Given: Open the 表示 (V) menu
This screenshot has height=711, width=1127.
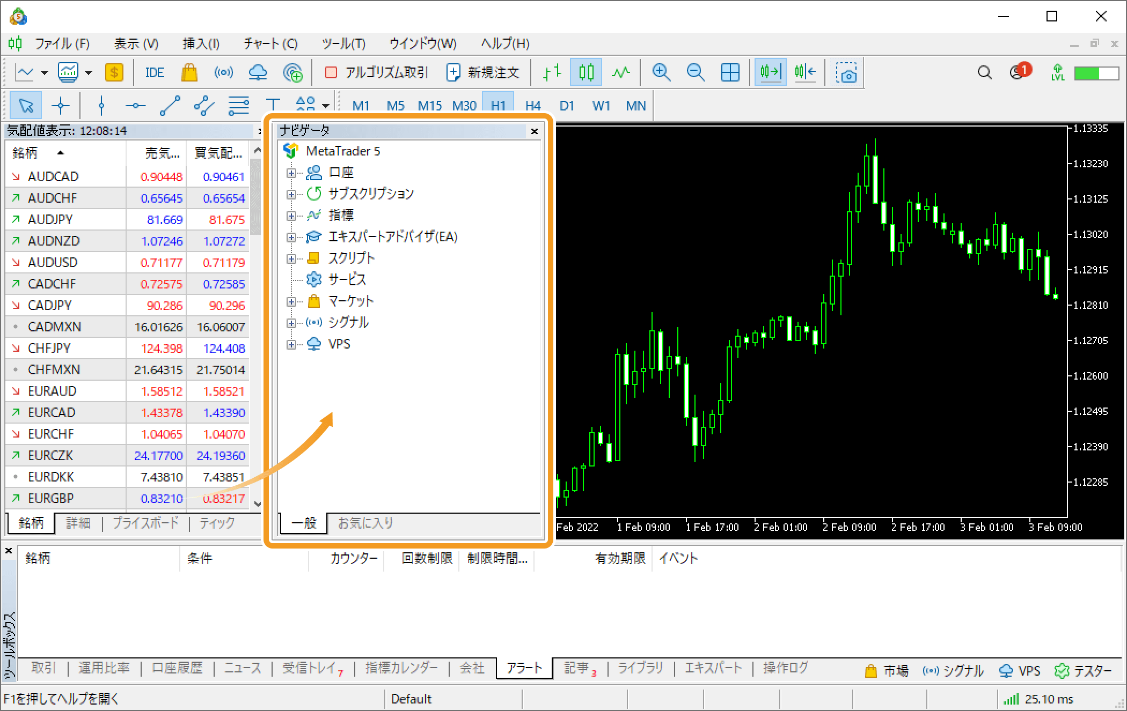Looking at the screenshot, I should point(136,43).
